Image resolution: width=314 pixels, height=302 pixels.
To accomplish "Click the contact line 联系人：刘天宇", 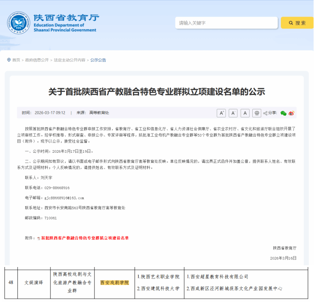I will pyautogui.click(x=38, y=177).
